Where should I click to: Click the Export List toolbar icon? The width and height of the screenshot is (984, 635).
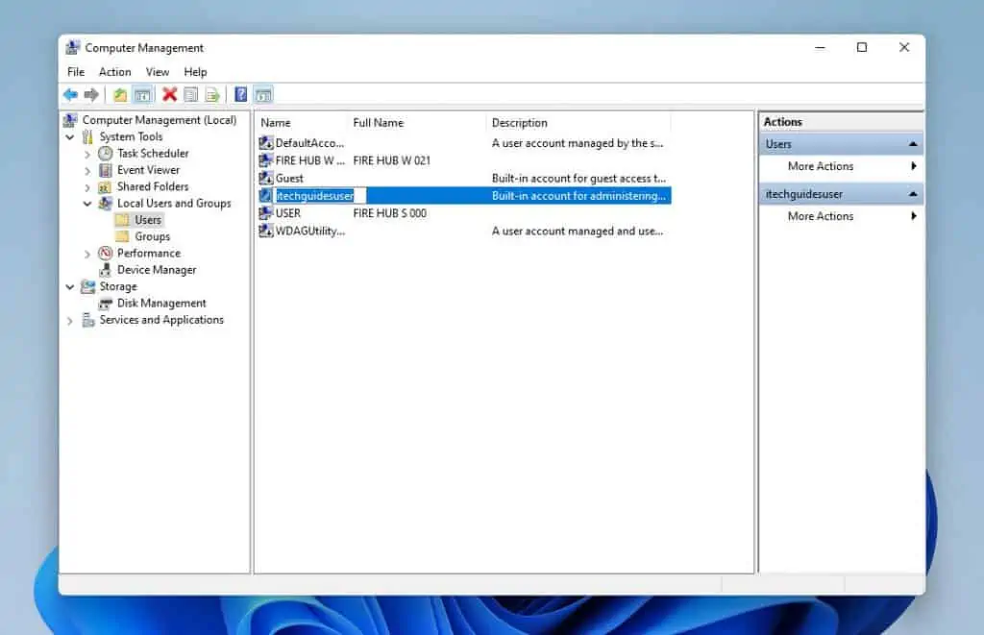click(212, 94)
